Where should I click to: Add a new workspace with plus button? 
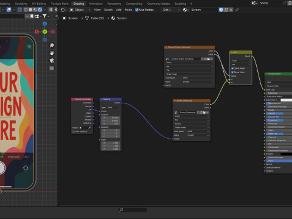click(191, 4)
